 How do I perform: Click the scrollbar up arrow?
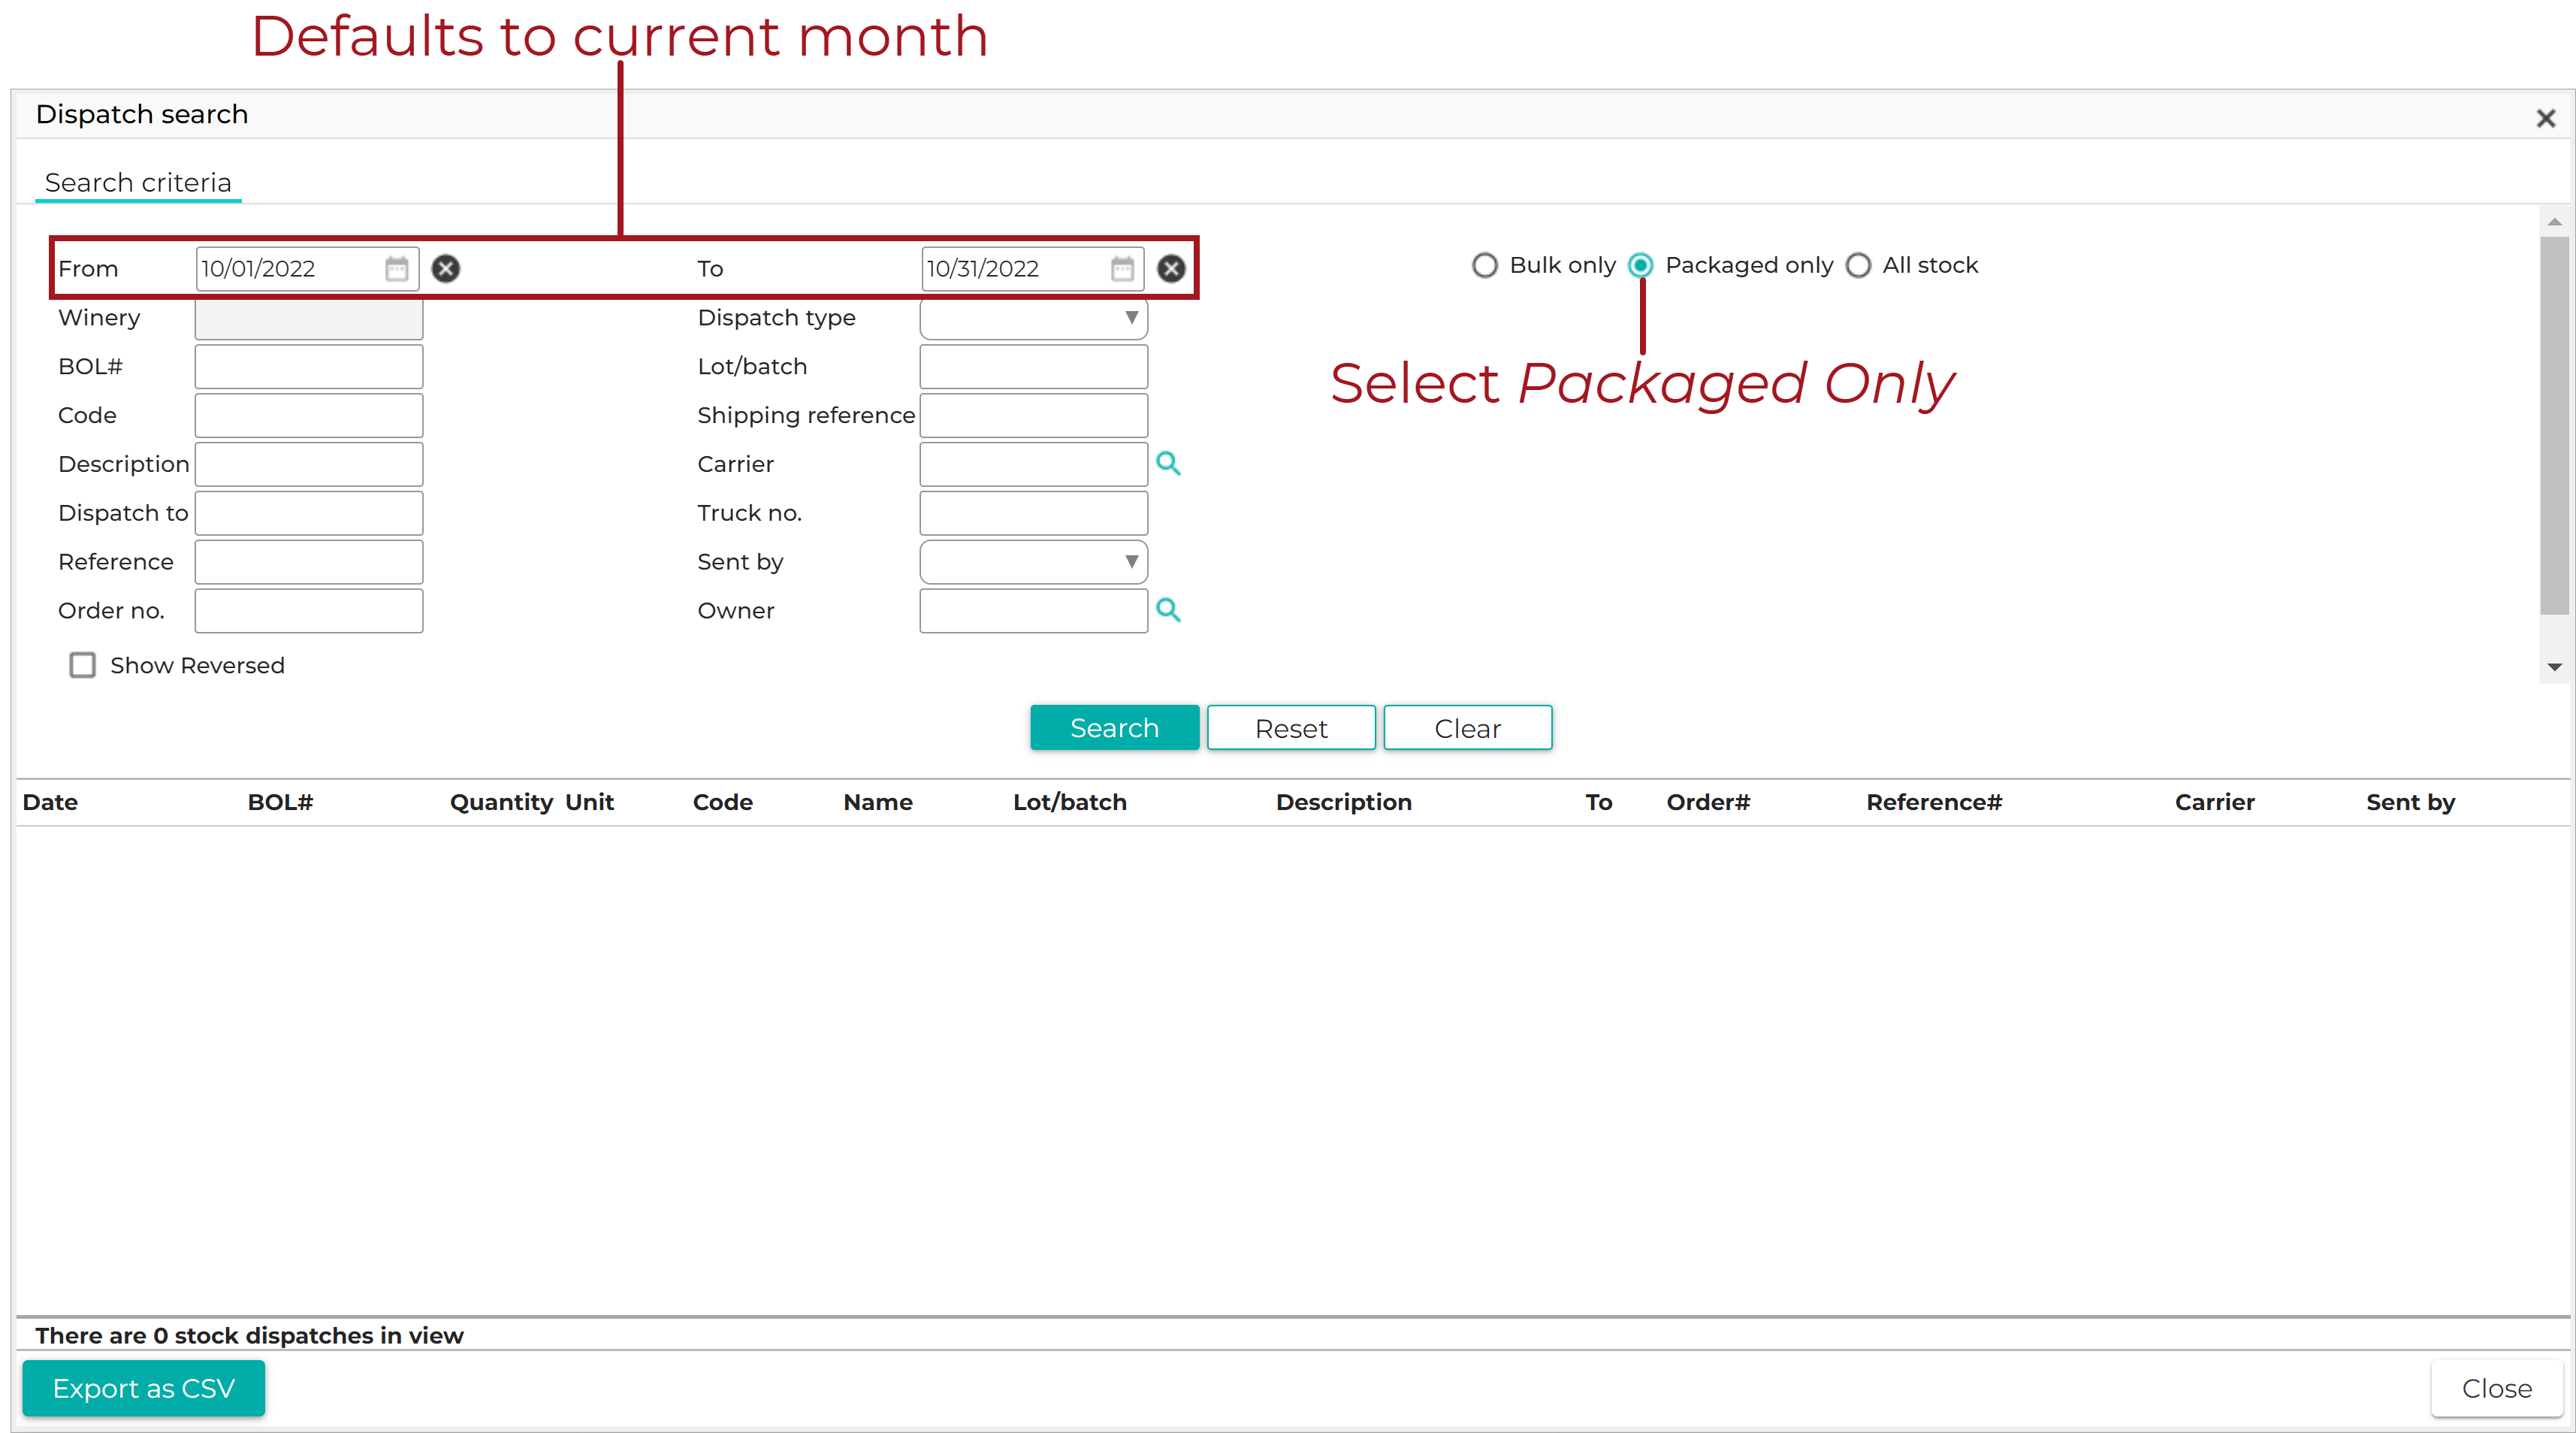pyautogui.click(x=2554, y=221)
